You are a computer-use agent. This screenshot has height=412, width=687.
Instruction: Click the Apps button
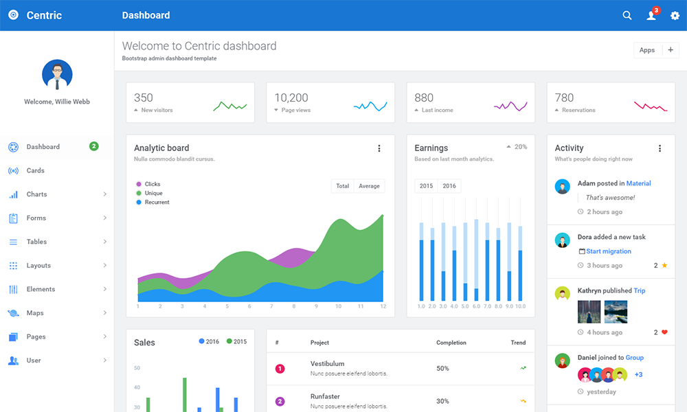pos(647,50)
